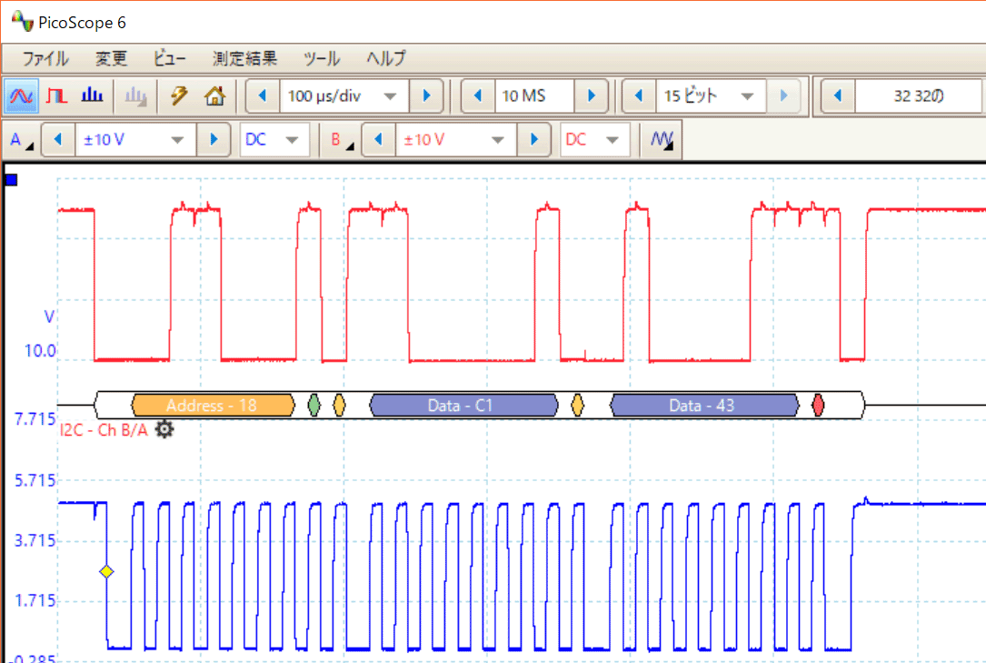Switch to scope mode icon

point(20,95)
